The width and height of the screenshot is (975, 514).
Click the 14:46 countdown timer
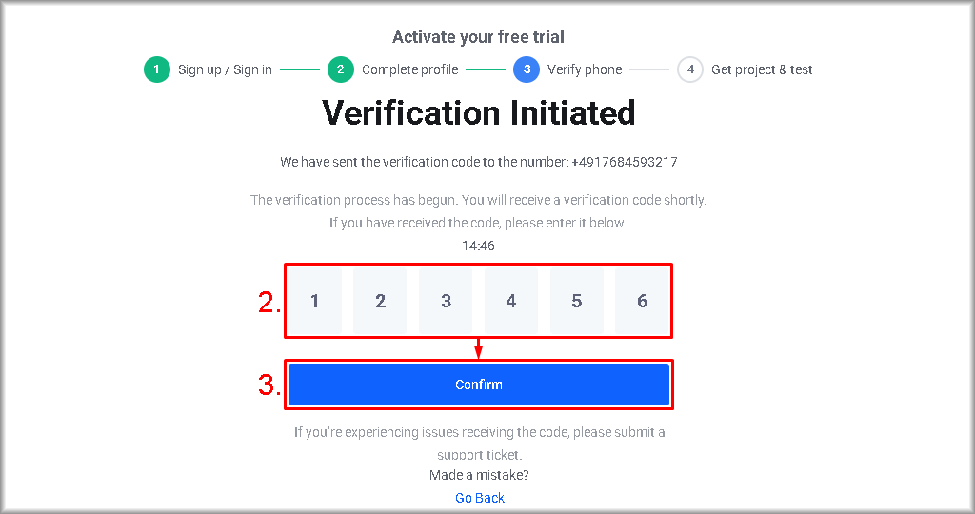coord(478,246)
